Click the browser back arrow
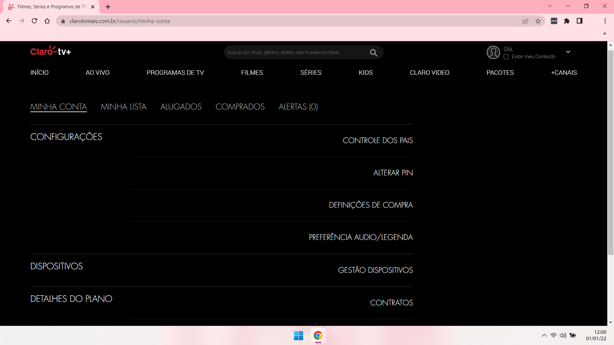Image resolution: width=614 pixels, height=345 pixels. (x=9, y=21)
